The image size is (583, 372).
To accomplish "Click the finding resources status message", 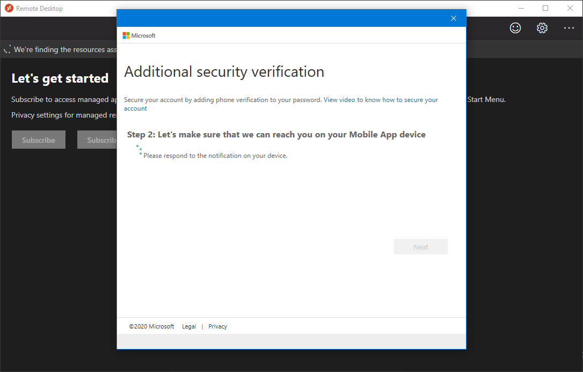I will pos(65,49).
